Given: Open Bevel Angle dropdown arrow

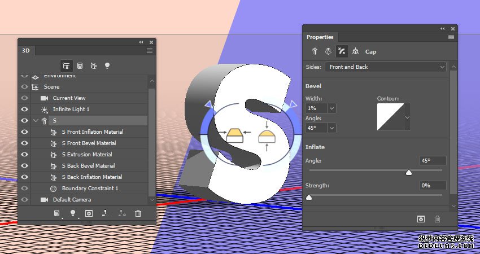Looking at the screenshot, I should (x=331, y=128).
